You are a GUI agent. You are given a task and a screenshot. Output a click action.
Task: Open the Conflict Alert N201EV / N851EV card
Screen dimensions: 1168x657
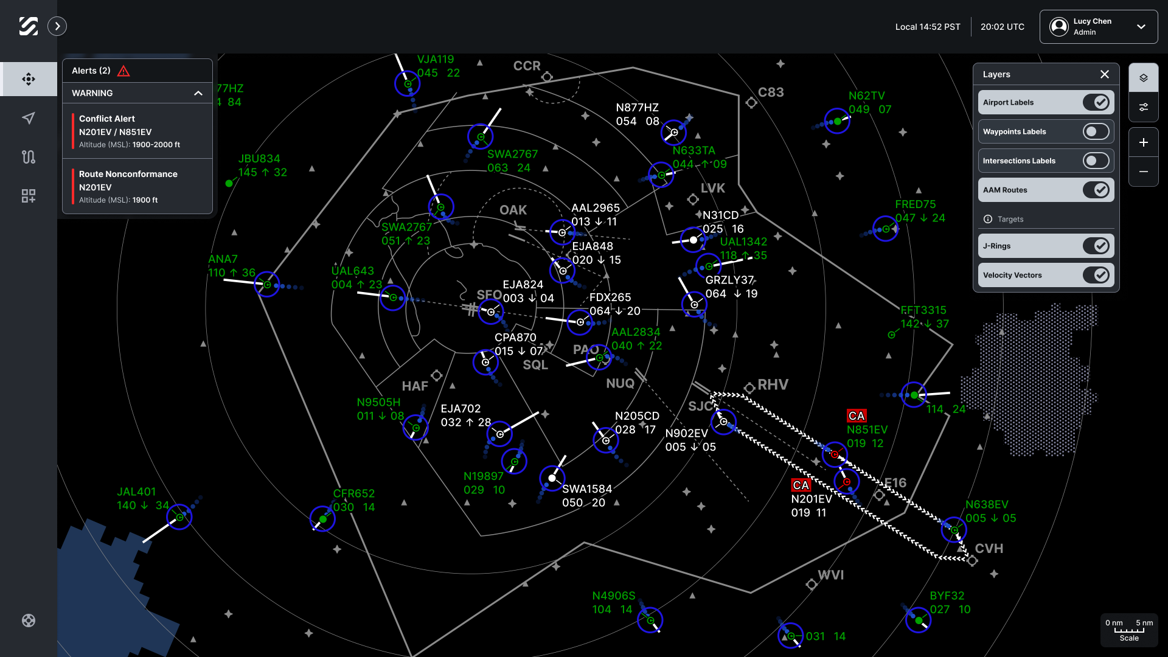[x=137, y=131]
